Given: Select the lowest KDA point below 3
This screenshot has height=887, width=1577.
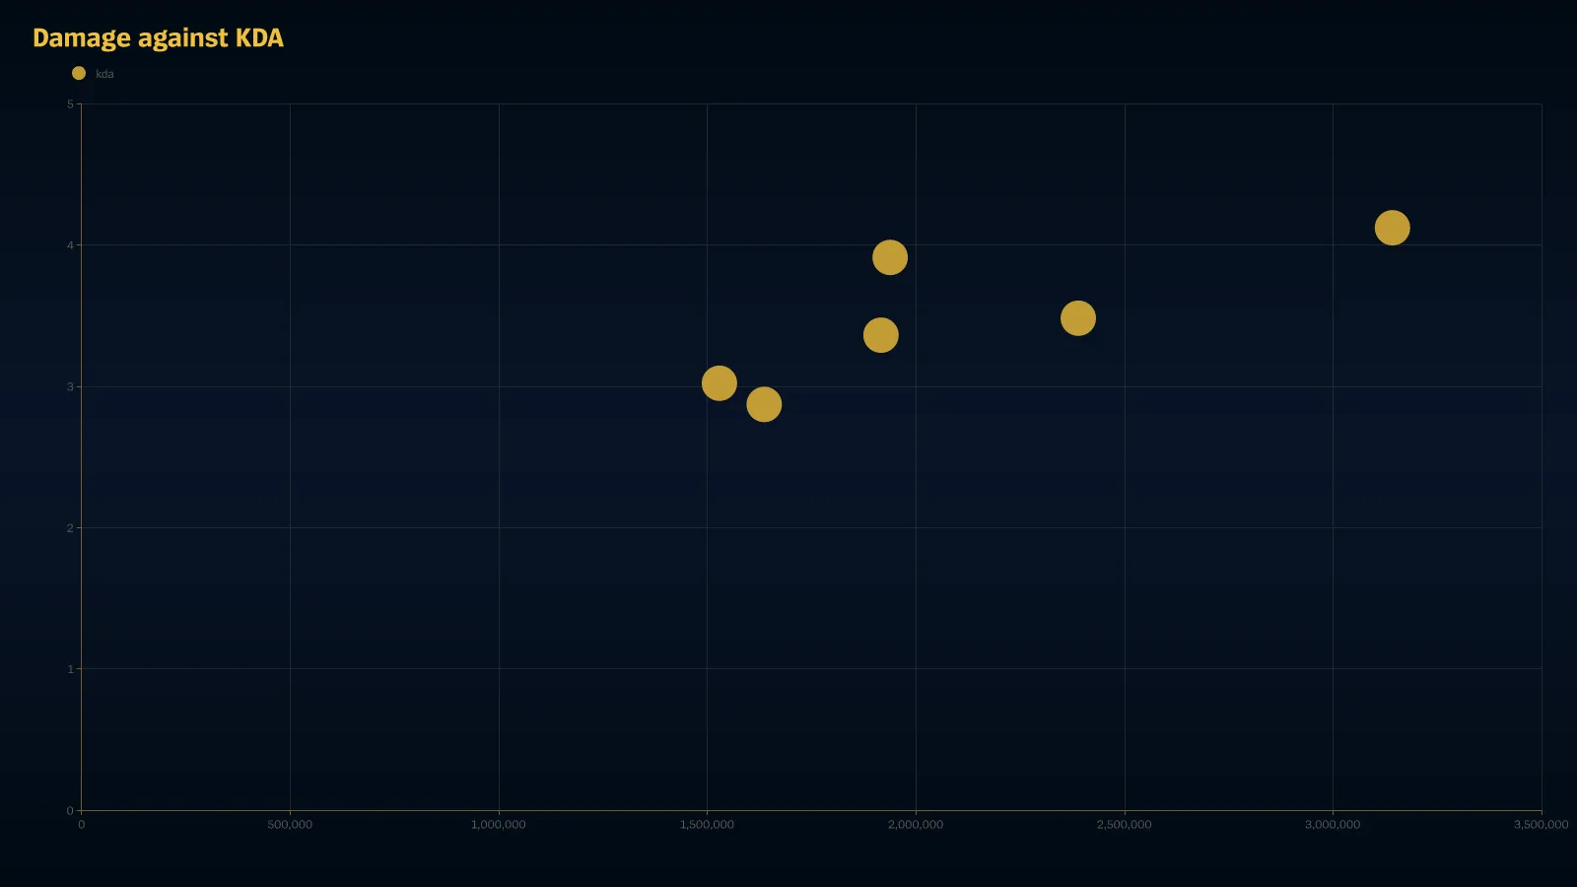Looking at the screenshot, I should 763,404.
